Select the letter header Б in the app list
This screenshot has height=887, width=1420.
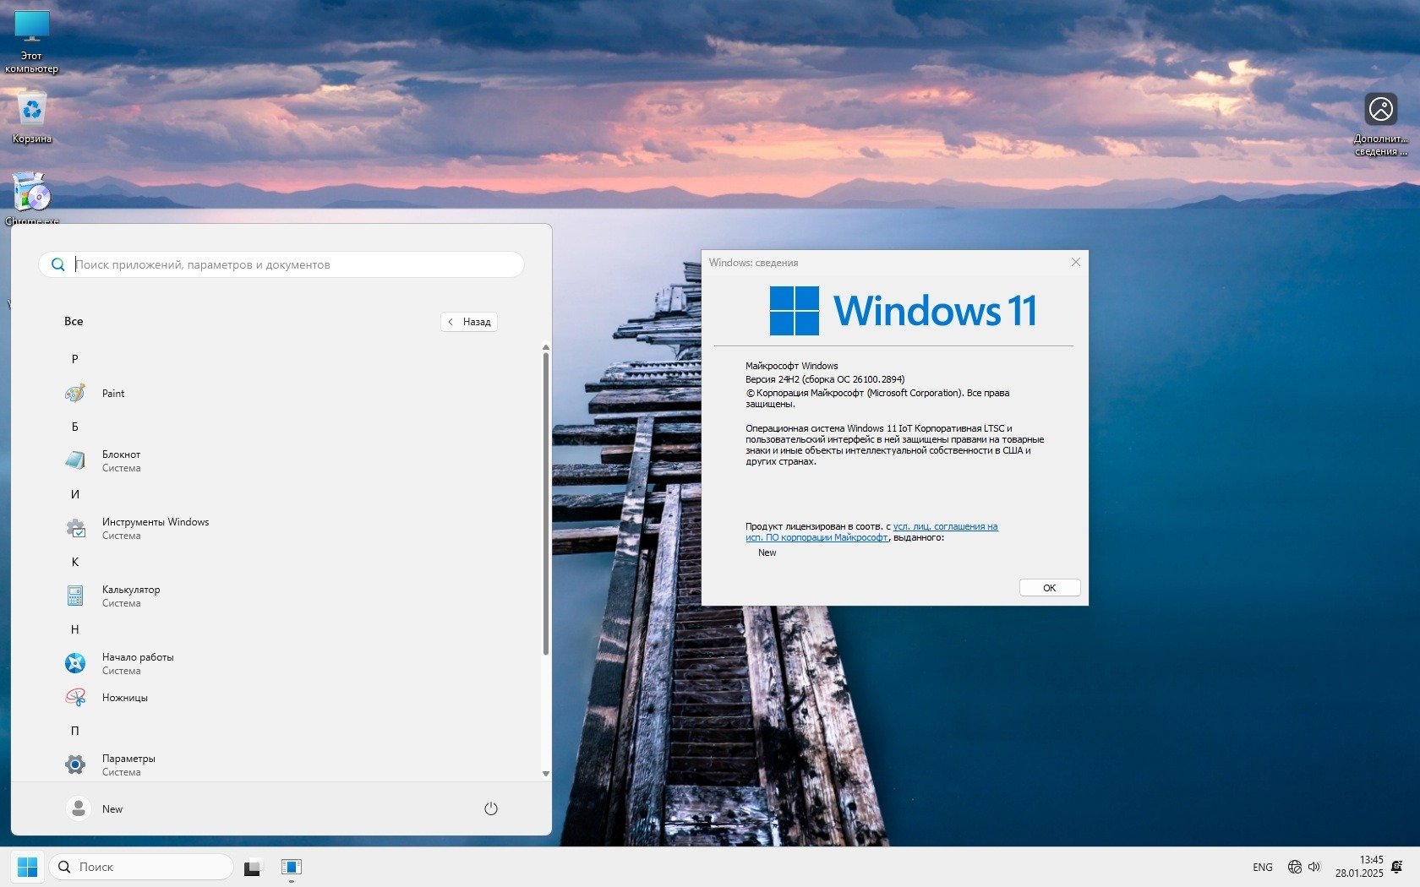pyautogui.click(x=74, y=427)
